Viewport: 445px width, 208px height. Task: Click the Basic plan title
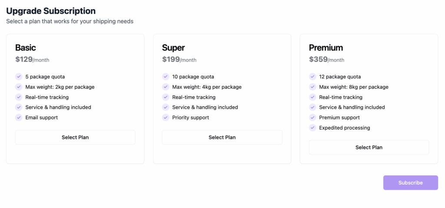point(26,48)
